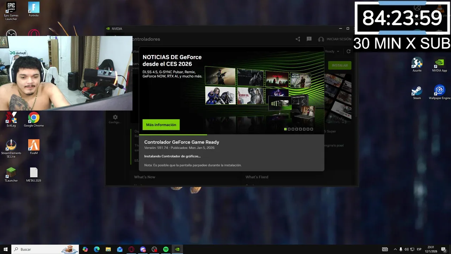Click the microphone icon in system tray
The image size is (451, 254).
(x=401, y=249)
